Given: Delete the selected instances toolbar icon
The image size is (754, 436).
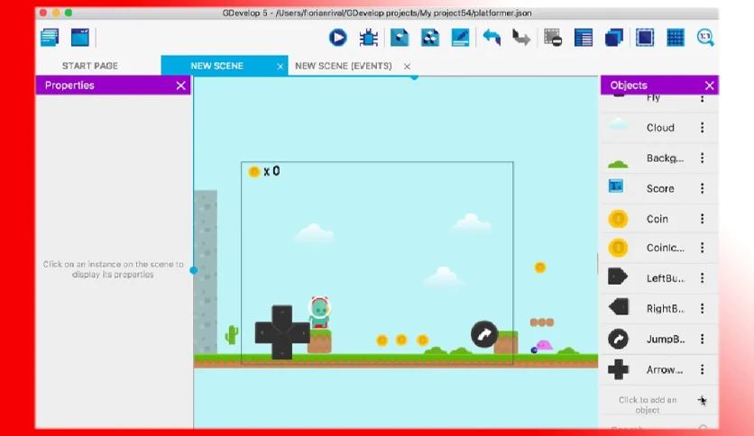Looking at the screenshot, I should tap(553, 38).
